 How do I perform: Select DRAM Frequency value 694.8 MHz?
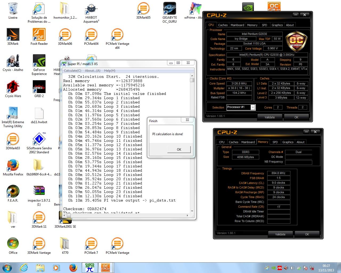278,173
